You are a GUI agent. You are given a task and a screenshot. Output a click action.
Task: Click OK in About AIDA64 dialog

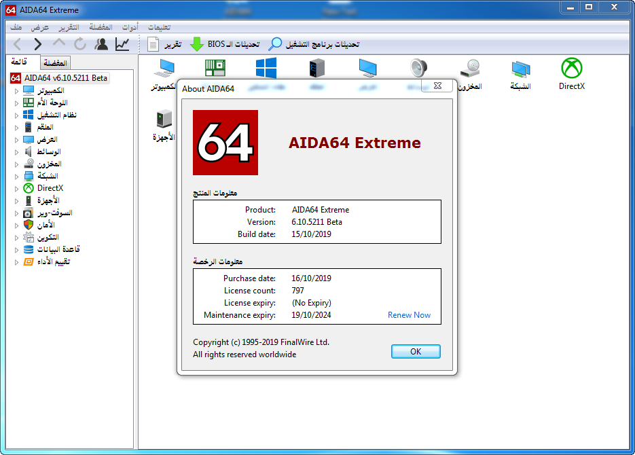point(416,351)
